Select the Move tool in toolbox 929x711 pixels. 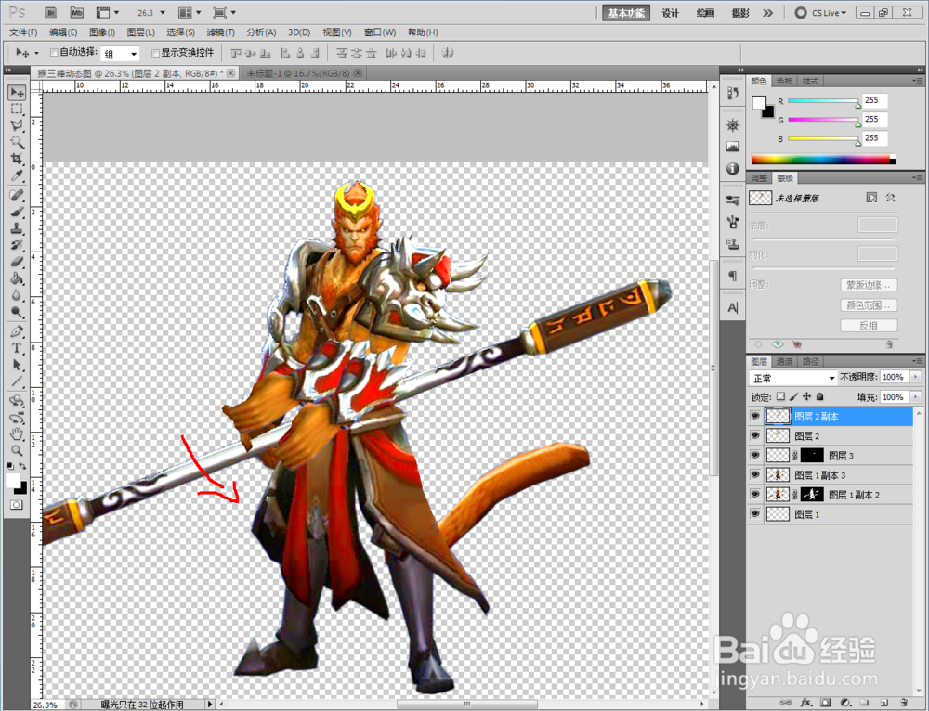pos(17,92)
